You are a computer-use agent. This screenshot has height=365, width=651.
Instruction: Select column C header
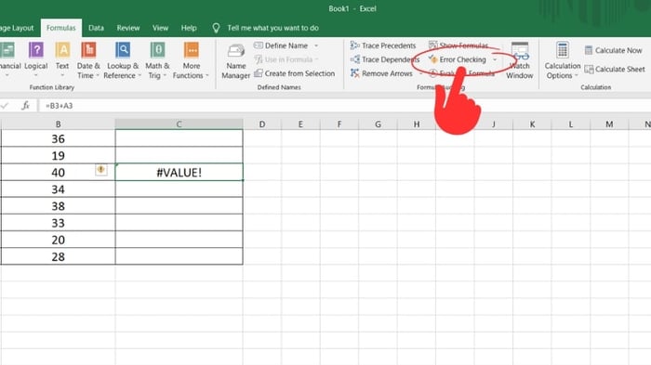click(x=179, y=124)
